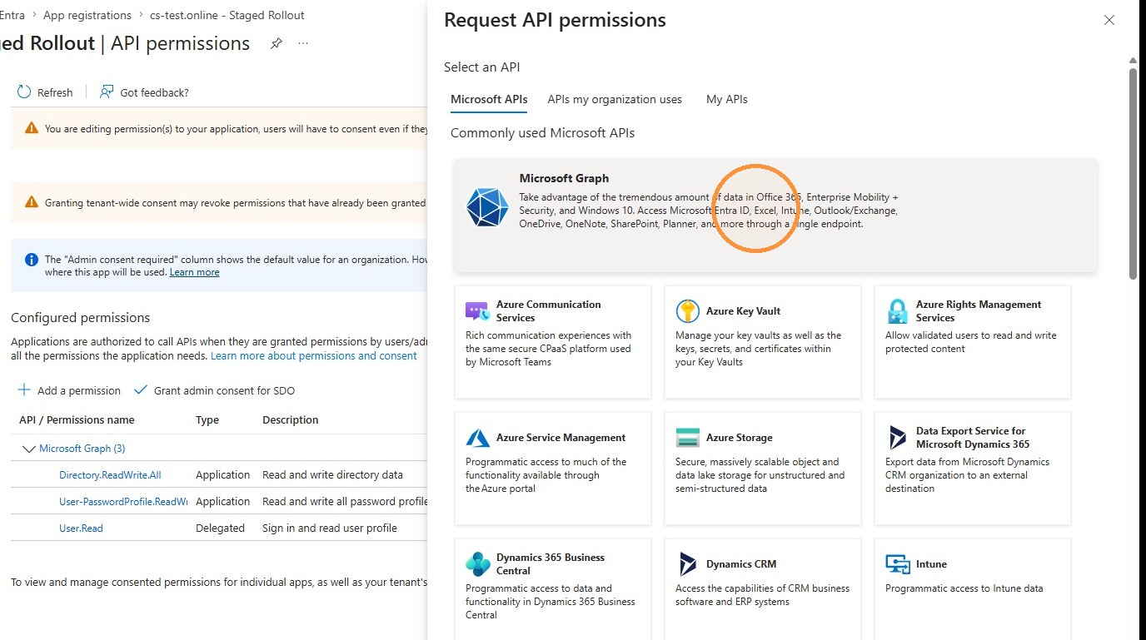Close the Request API permissions panel
This screenshot has width=1146, height=640.
pyautogui.click(x=1109, y=20)
